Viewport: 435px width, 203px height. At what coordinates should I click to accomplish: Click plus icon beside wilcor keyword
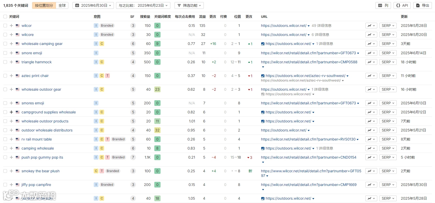[x=11, y=26]
